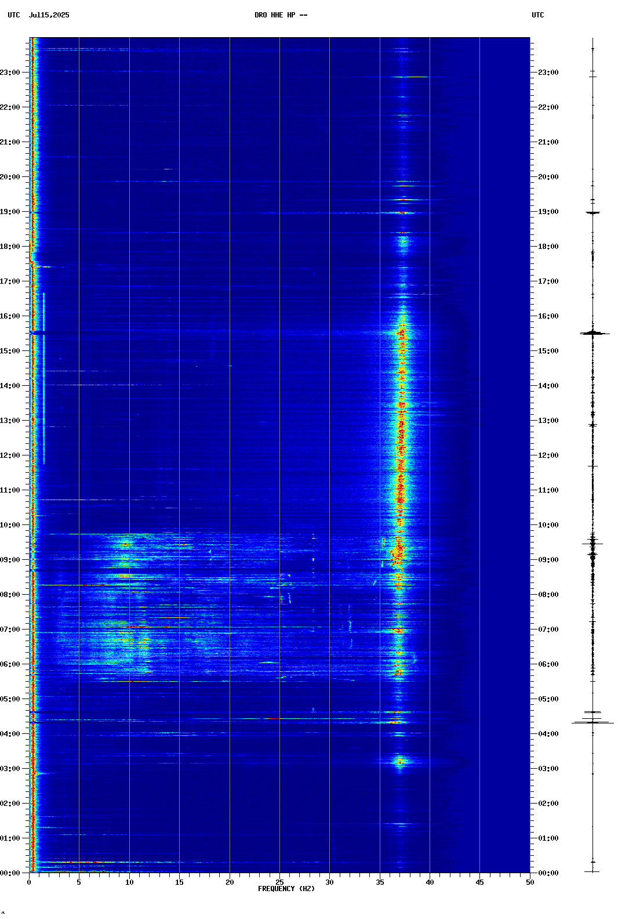Click the 23:00 label on the right axis

(x=548, y=73)
